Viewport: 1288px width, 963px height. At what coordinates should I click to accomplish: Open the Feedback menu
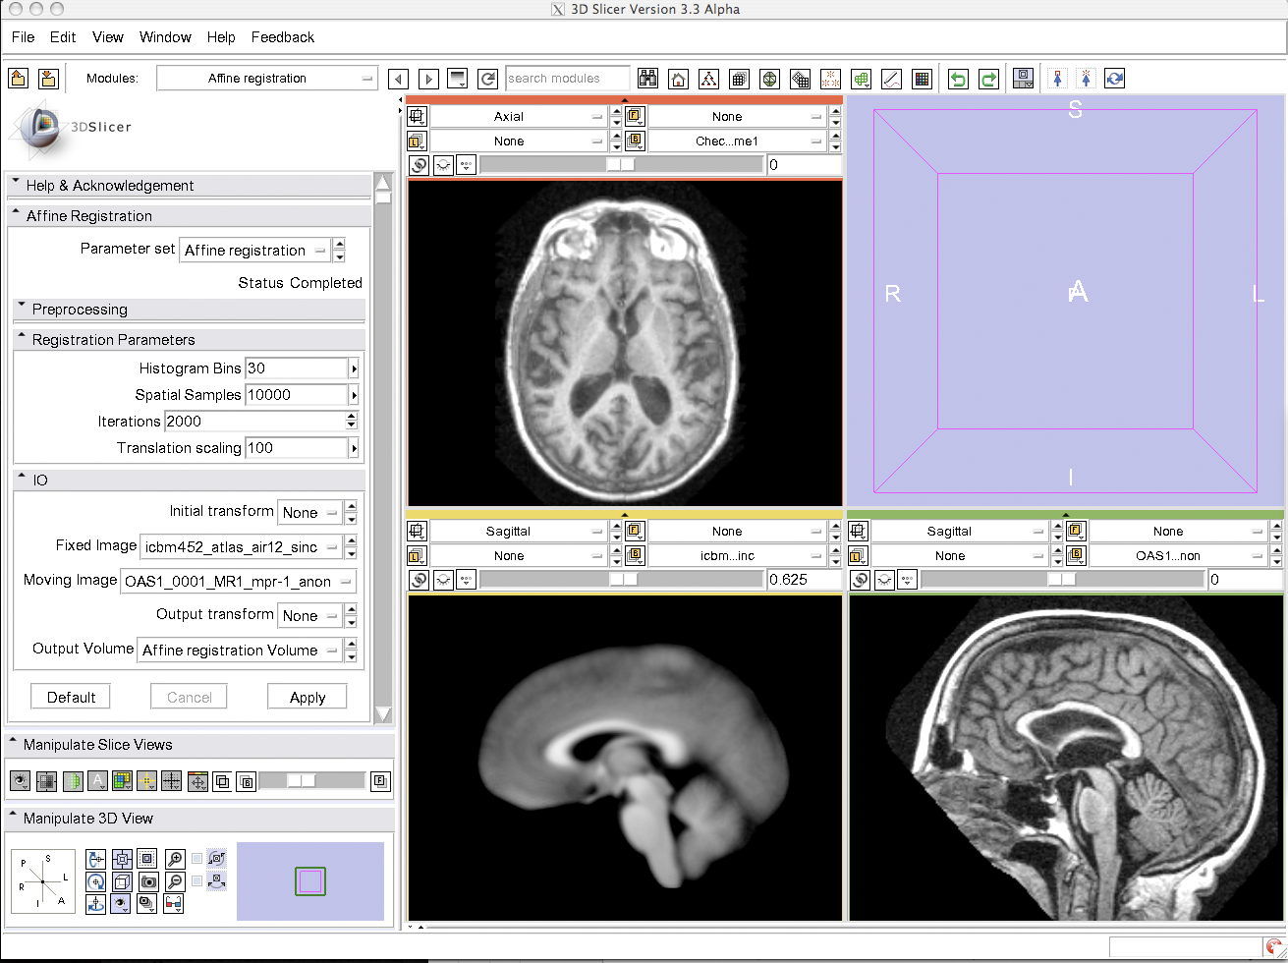click(283, 37)
